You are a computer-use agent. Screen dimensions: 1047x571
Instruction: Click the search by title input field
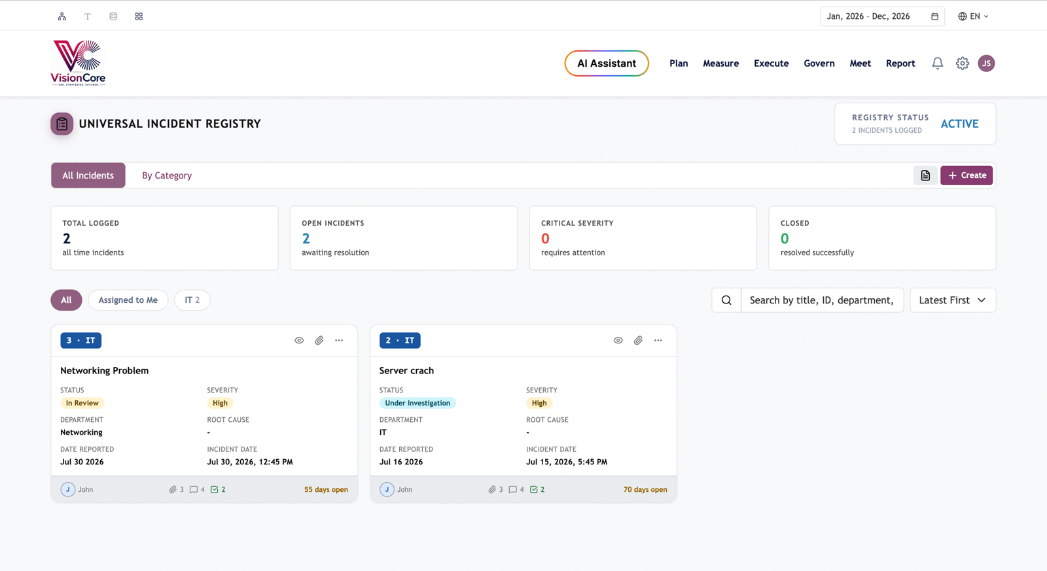(x=822, y=300)
